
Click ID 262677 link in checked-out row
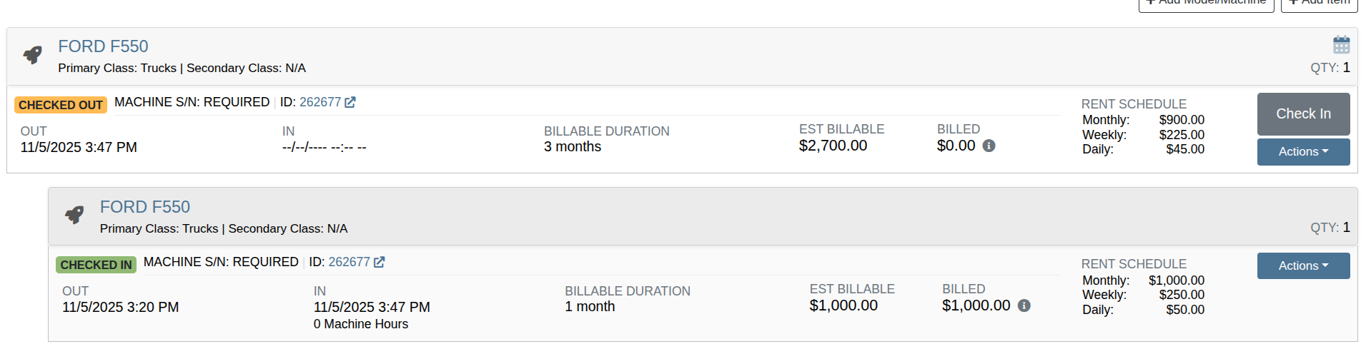[x=320, y=102]
